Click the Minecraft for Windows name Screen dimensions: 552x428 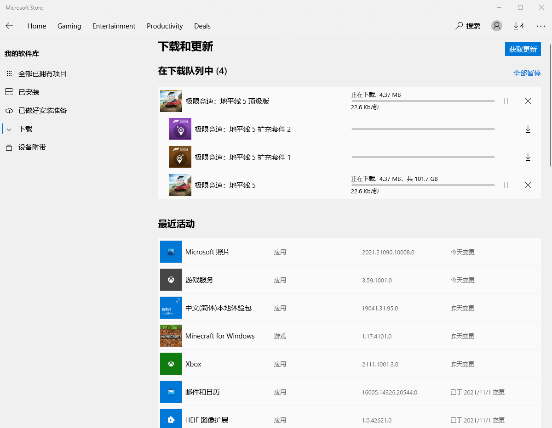tap(220, 336)
